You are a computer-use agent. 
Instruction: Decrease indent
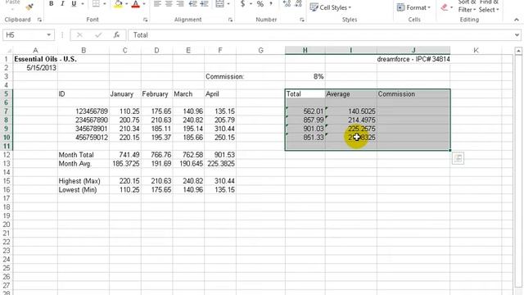193,4
